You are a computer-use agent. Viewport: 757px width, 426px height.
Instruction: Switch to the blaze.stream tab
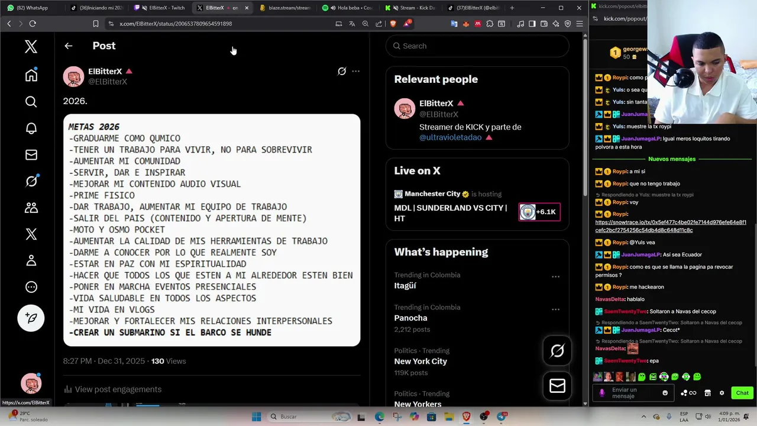click(286, 8)
